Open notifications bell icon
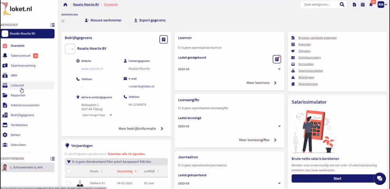 [371, 5]
